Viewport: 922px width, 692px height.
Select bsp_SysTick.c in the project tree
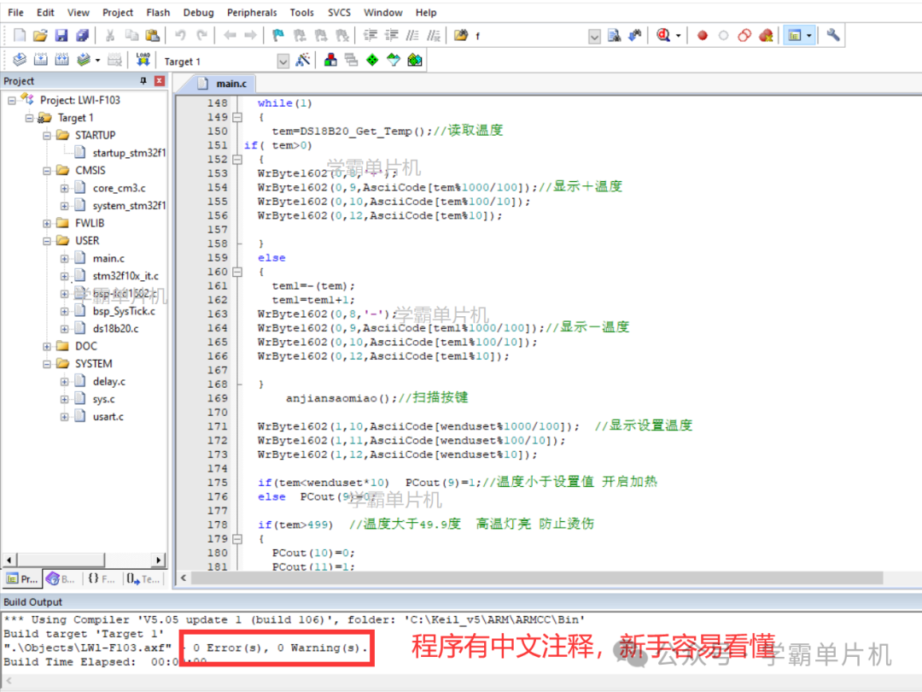124,311
